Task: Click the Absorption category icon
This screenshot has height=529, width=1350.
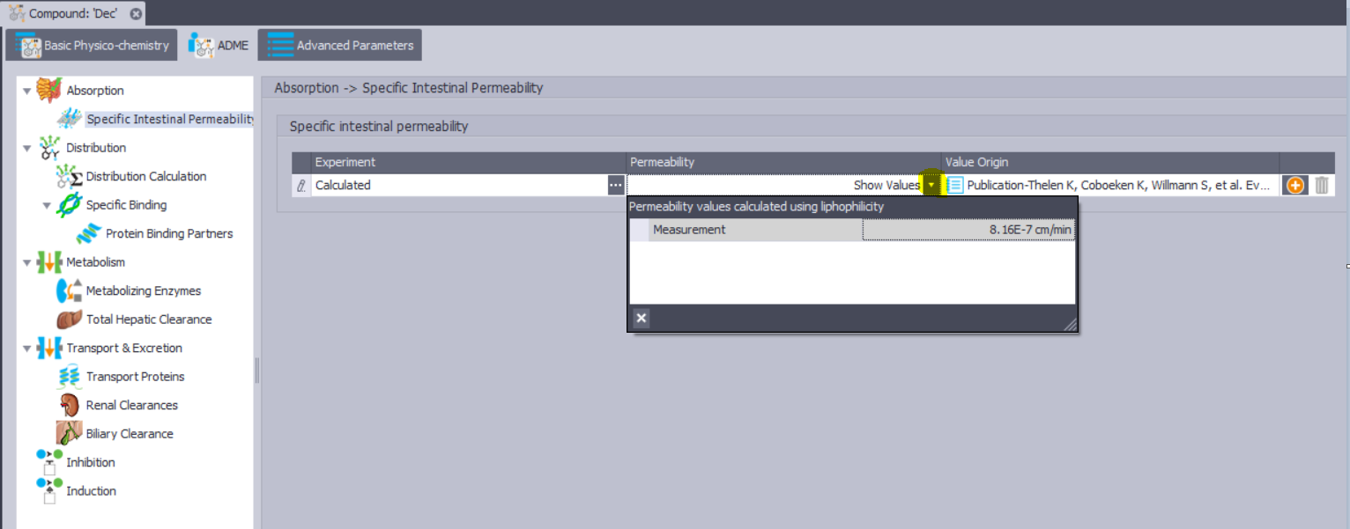Action: click(x=49, y=90)
